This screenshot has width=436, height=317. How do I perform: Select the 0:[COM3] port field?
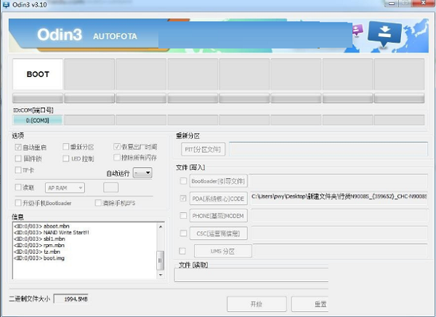point(37,120)
